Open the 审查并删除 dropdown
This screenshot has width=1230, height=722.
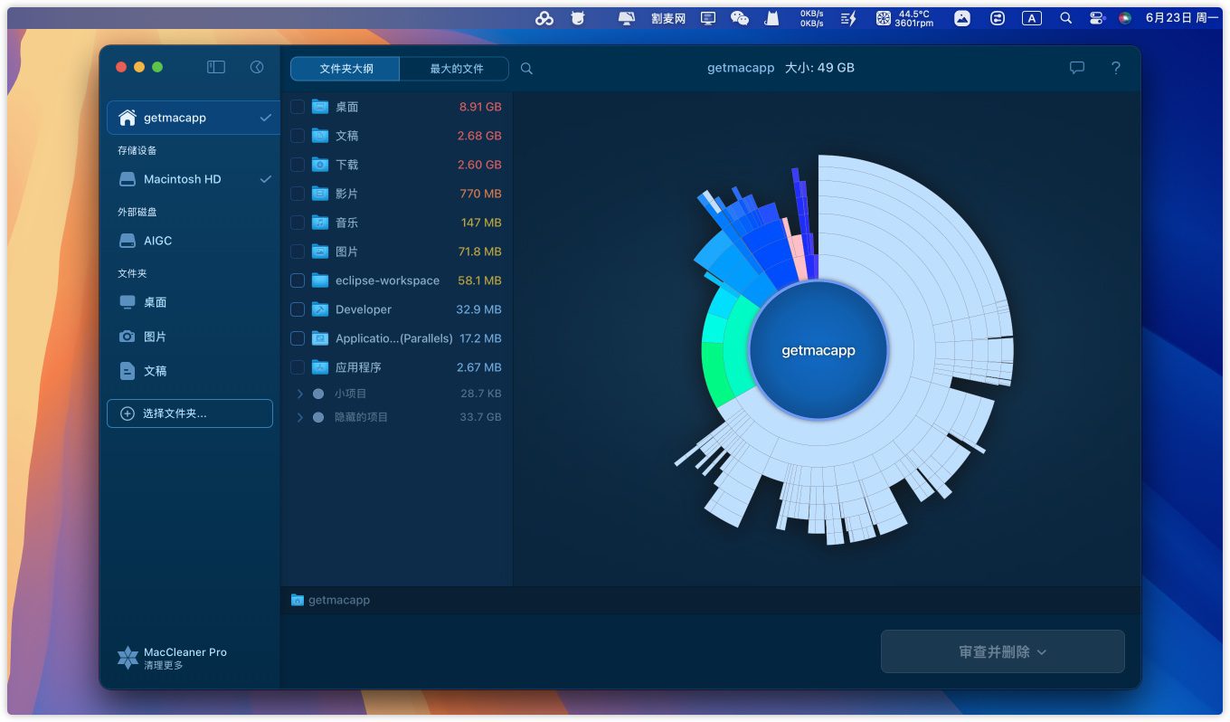[1002, 651]
